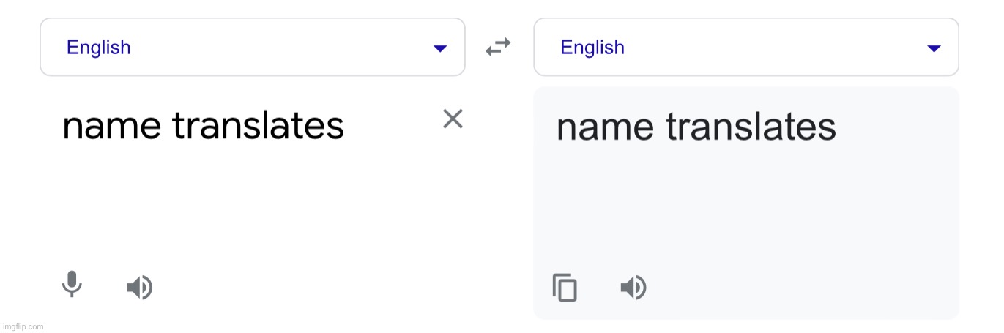The image size is (1004, 333).
Task: Click the blank space inside the target language box
Action: click(x=769, y=48)
